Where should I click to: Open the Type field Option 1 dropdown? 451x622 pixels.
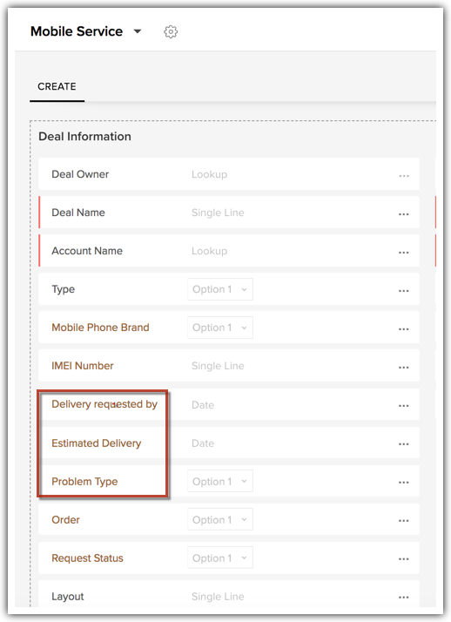point(220,289)
